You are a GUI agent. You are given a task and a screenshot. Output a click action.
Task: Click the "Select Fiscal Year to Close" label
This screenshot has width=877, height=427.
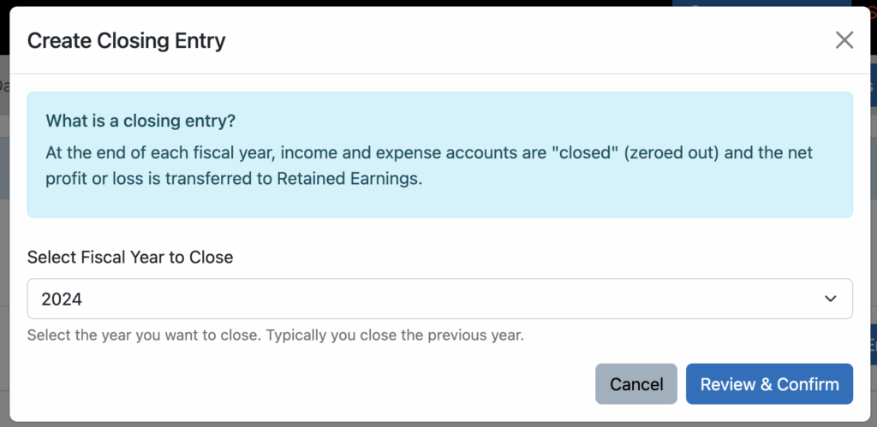[x=130, y=257]
